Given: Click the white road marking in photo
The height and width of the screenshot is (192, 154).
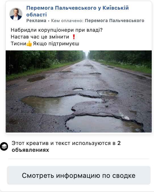Looking at the screenshot, I should (x=124, y=115).
